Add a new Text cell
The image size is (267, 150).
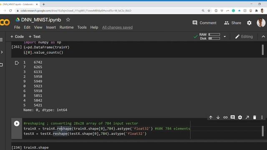(x=35, y=37)
